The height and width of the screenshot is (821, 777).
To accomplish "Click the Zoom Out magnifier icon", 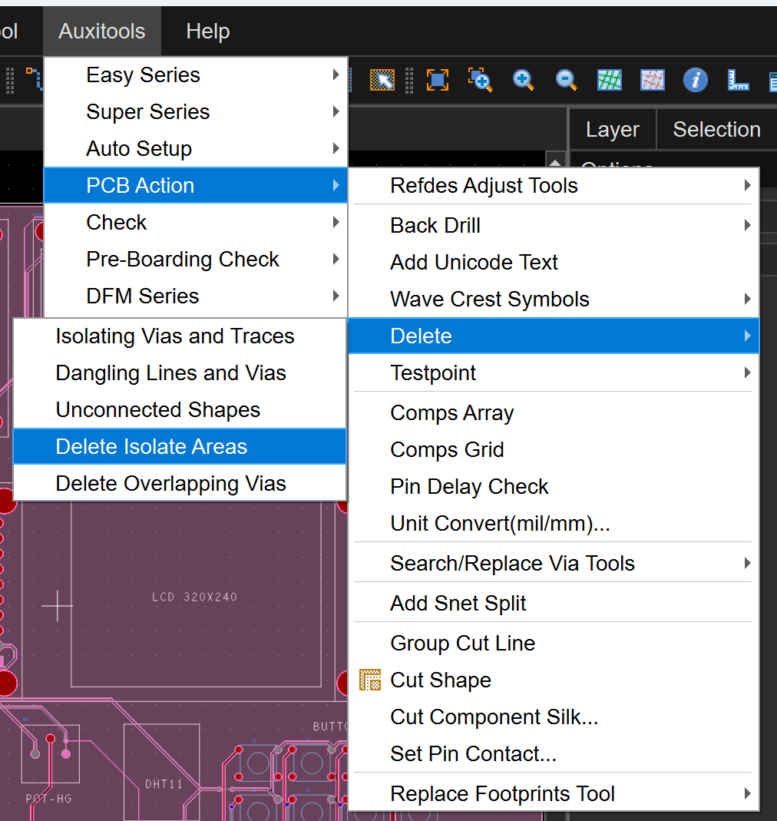I will pyautogui.click(x=567, y=79).
